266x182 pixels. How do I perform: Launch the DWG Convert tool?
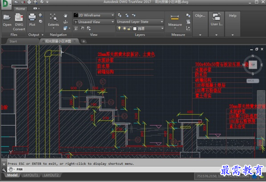click(19, 22)
